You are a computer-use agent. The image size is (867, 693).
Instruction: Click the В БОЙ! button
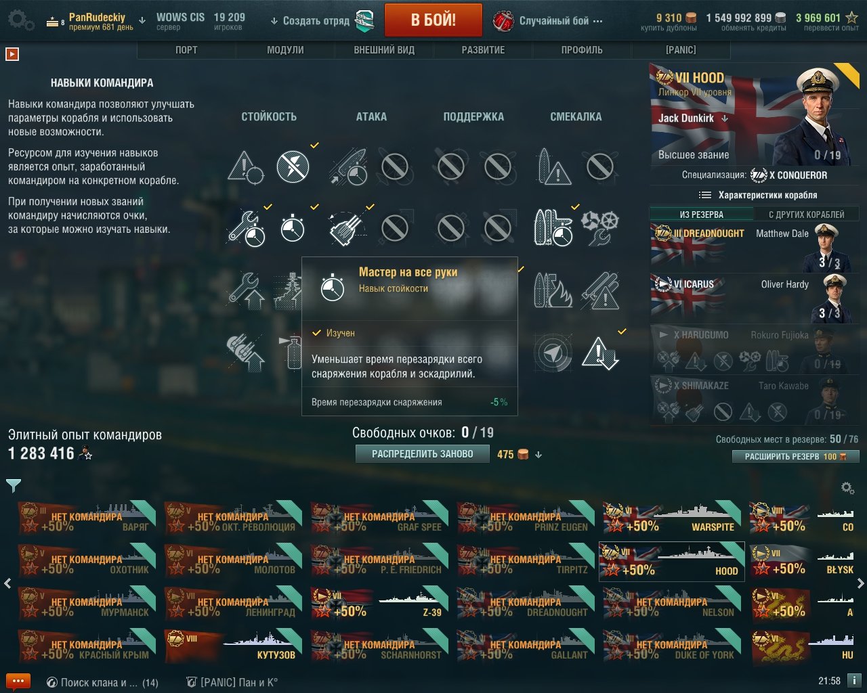pos(433,20)
